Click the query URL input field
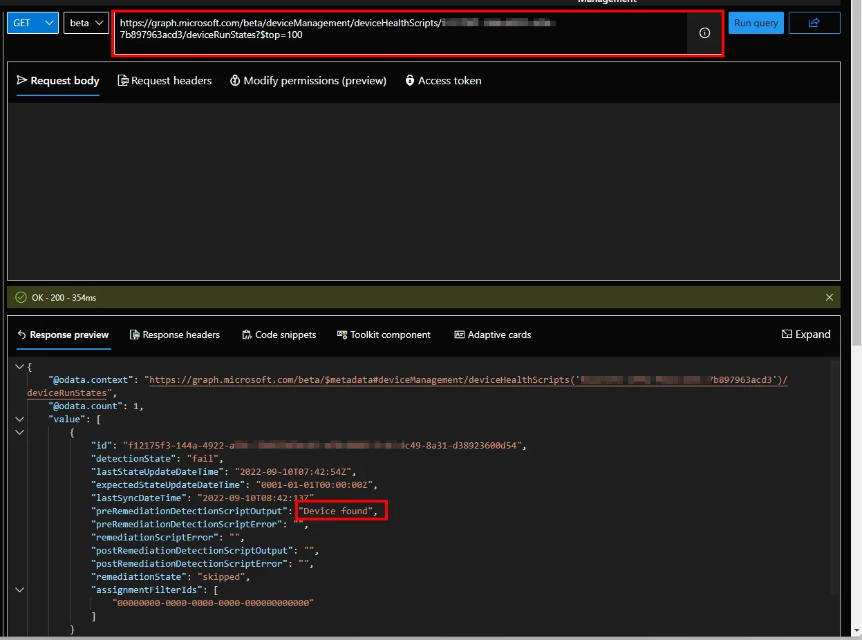Image resolution: width=862 pixels, height=640 pixels. click(x=401, y=33)
